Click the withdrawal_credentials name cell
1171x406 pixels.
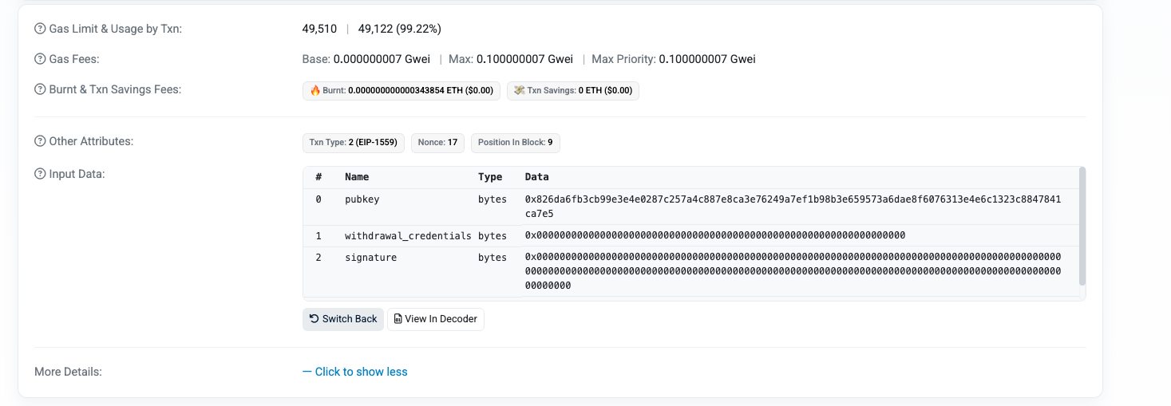point(409,236)
